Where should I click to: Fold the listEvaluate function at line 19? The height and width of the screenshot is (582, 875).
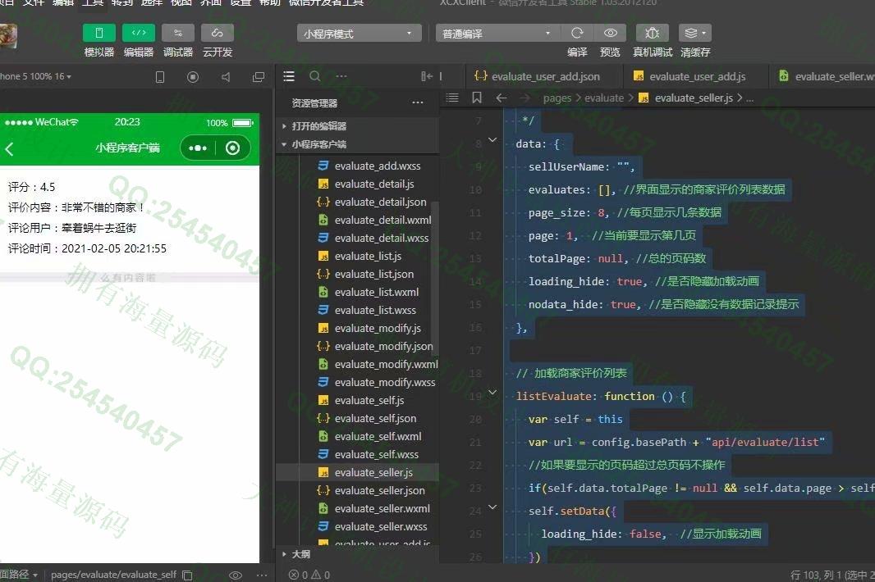(x=492, y=393)
